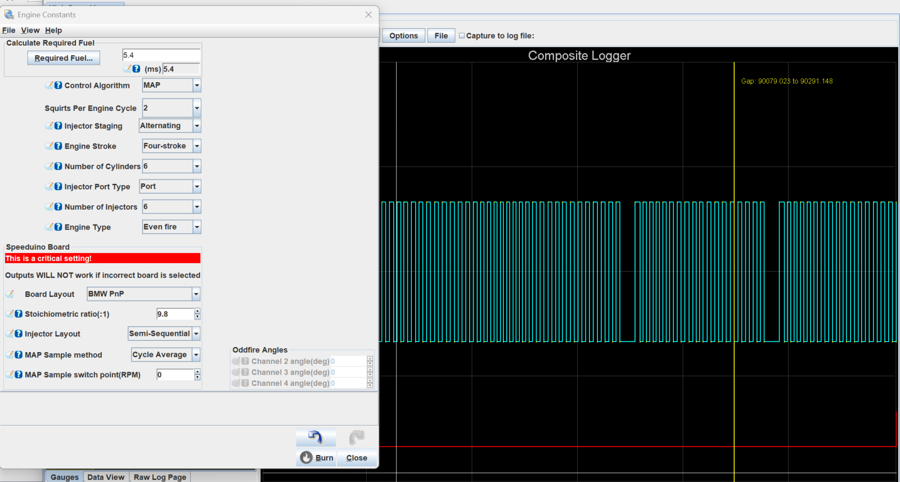Switch to the Data View tab
This screenshot has height=482, width=900.
point(106,477)
